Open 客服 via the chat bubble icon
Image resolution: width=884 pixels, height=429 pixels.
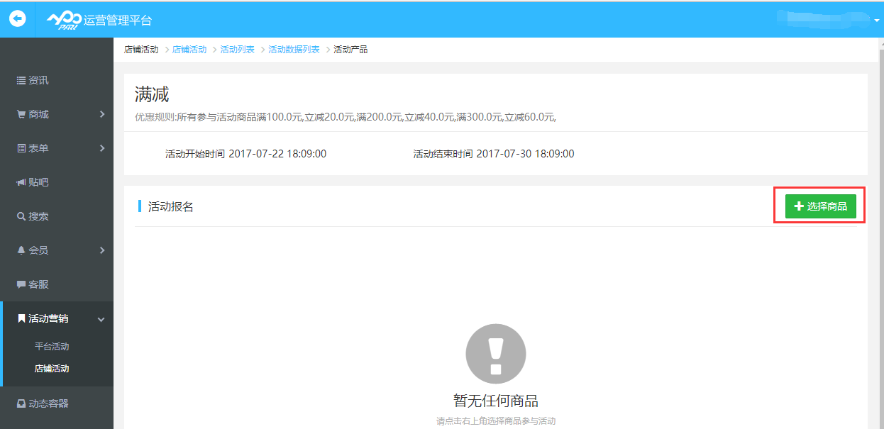coord(21,284)
